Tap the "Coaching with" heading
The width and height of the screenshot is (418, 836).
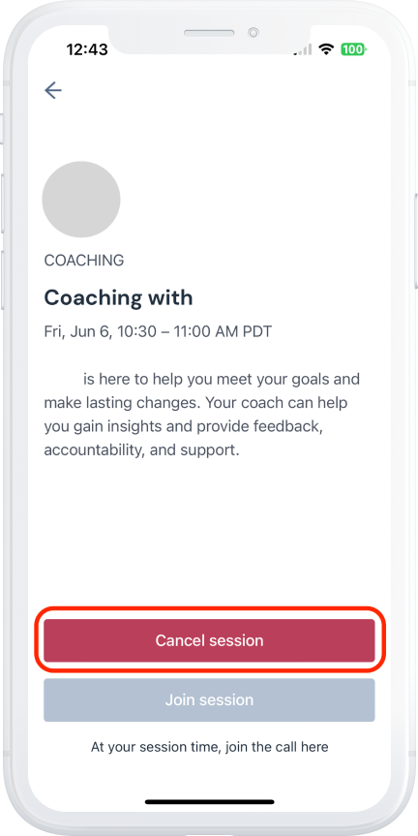tap(118, 297)
